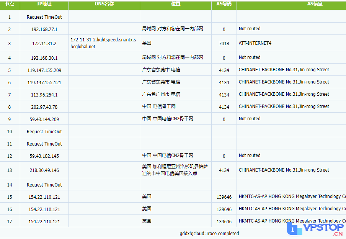This screenshot has height=239, width=346.
Task: Click AS number 4134 in node 7 row
Action: 224,95
